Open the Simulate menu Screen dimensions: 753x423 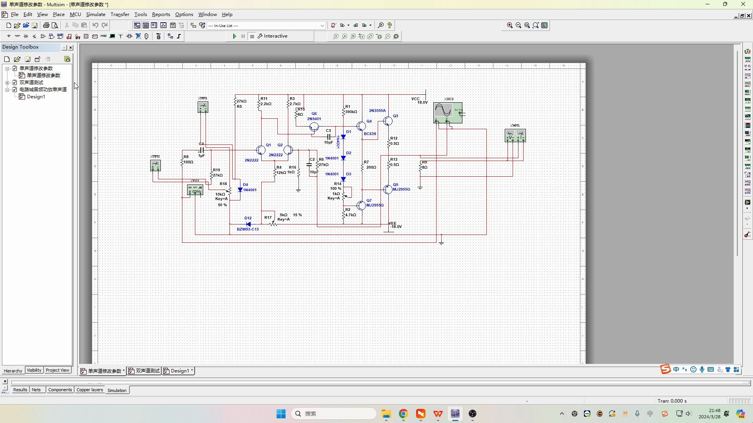96,14
